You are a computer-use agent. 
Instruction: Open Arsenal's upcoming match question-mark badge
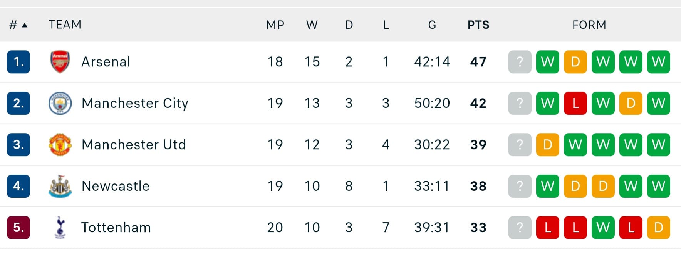(x=520, y=62)
